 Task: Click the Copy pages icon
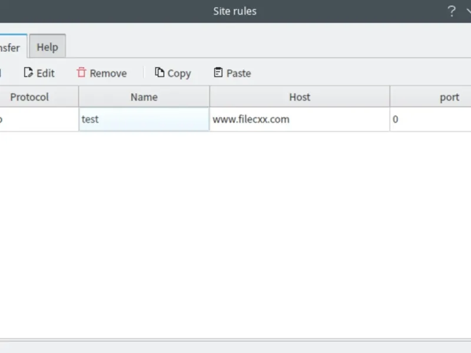tap(160, 73)
